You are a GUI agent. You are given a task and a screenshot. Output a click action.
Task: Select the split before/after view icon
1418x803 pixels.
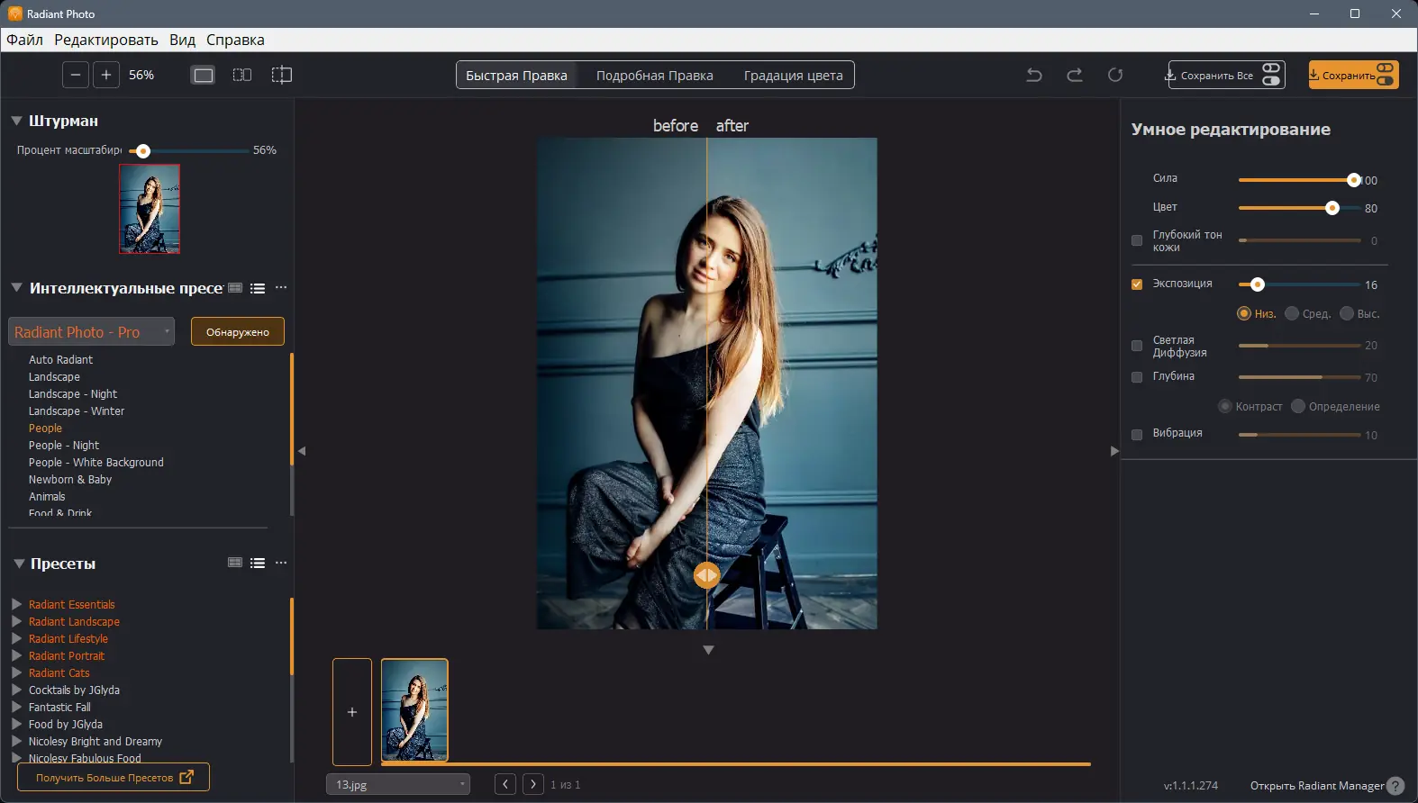click(282, 75)
